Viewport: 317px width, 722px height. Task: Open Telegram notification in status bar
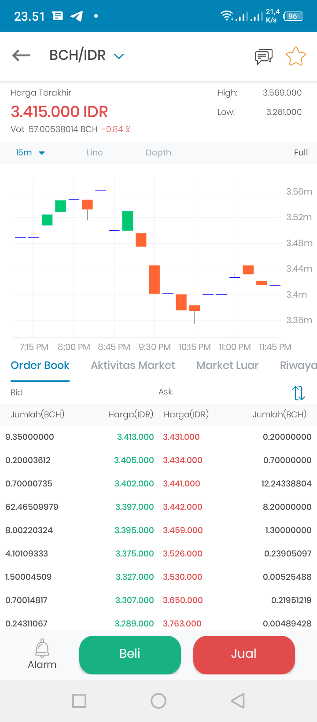pos(77,16)
